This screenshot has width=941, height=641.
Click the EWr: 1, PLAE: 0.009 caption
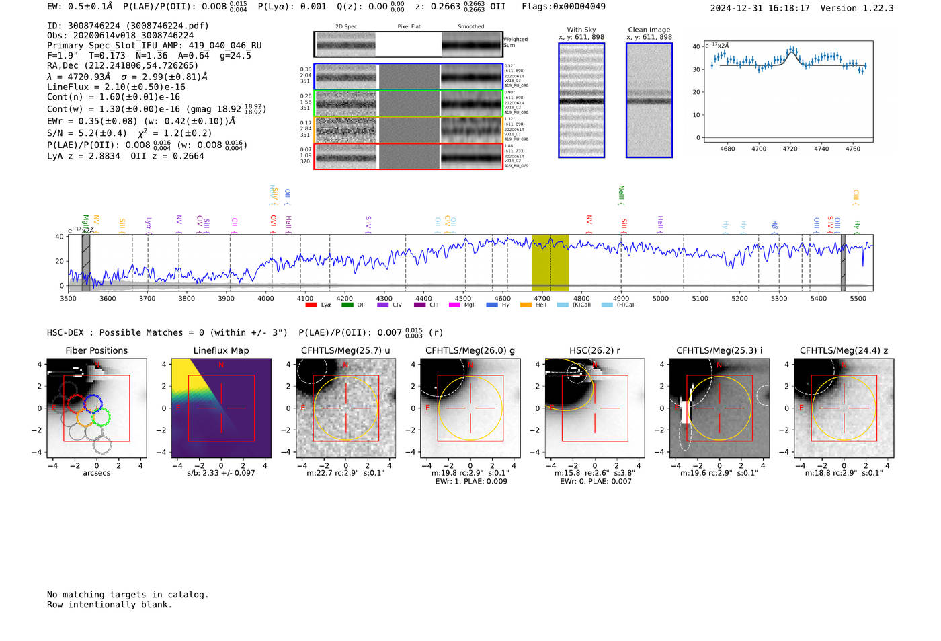pos(470,482)
